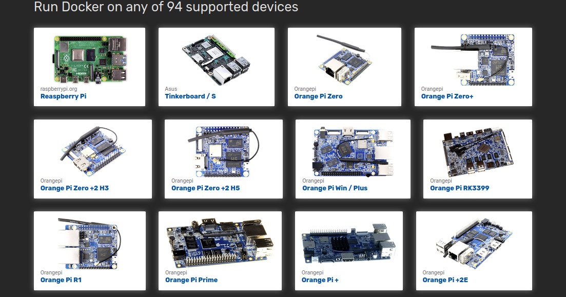Open the Reaspberry Pi link
Viewport: 566px width, 297px height.
63,96
